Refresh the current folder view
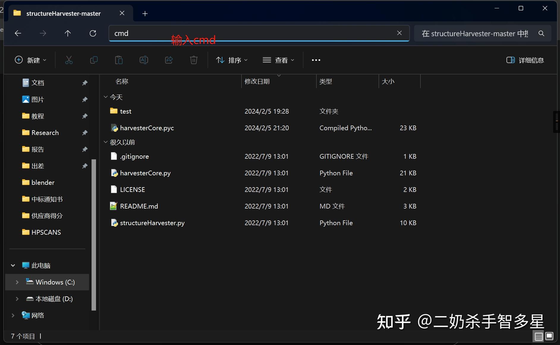 93,33
